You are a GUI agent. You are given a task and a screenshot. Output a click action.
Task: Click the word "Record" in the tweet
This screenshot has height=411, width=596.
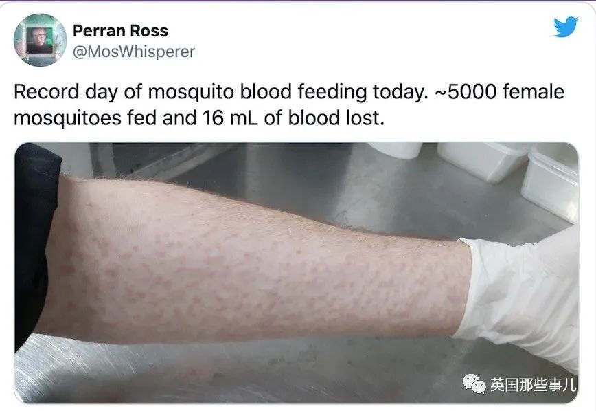pos(45,93)
